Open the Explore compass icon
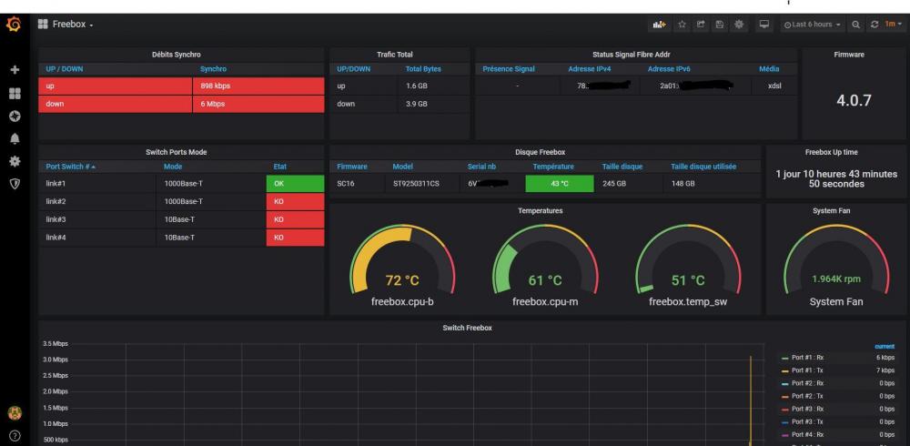The height and width of the screenshot is (446, 910). (14, 117)
